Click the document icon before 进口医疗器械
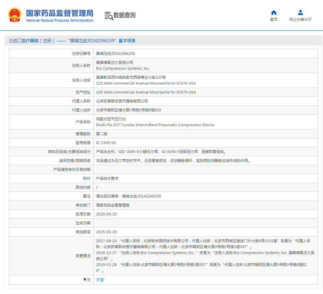Screen dimensions: 323x294 (x=11, y=41)
